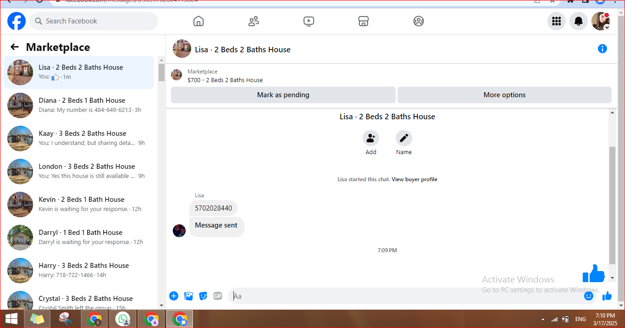Image resolution: width=625 pixels, height=328 pixels.
Task: Click the Aa message input field
Action: pyautogui.click(x=407, y=296)
